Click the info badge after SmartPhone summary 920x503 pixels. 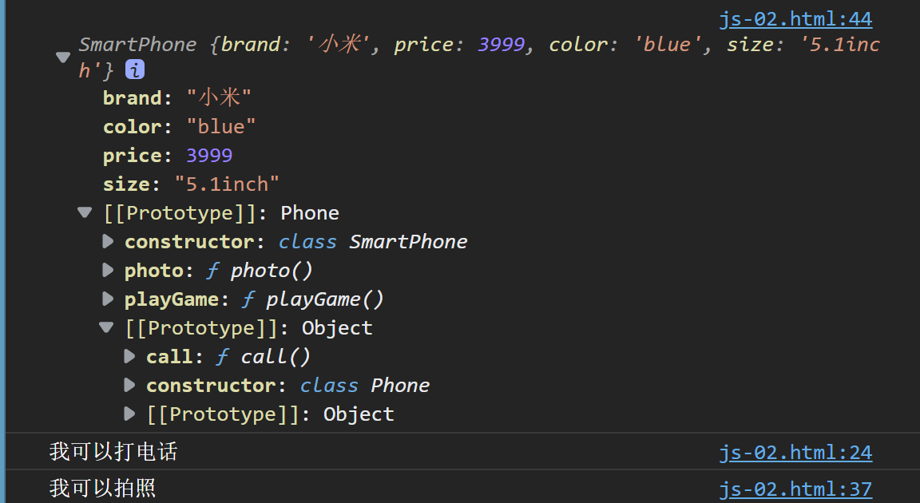pyautogui.click(x=135, y=70)
